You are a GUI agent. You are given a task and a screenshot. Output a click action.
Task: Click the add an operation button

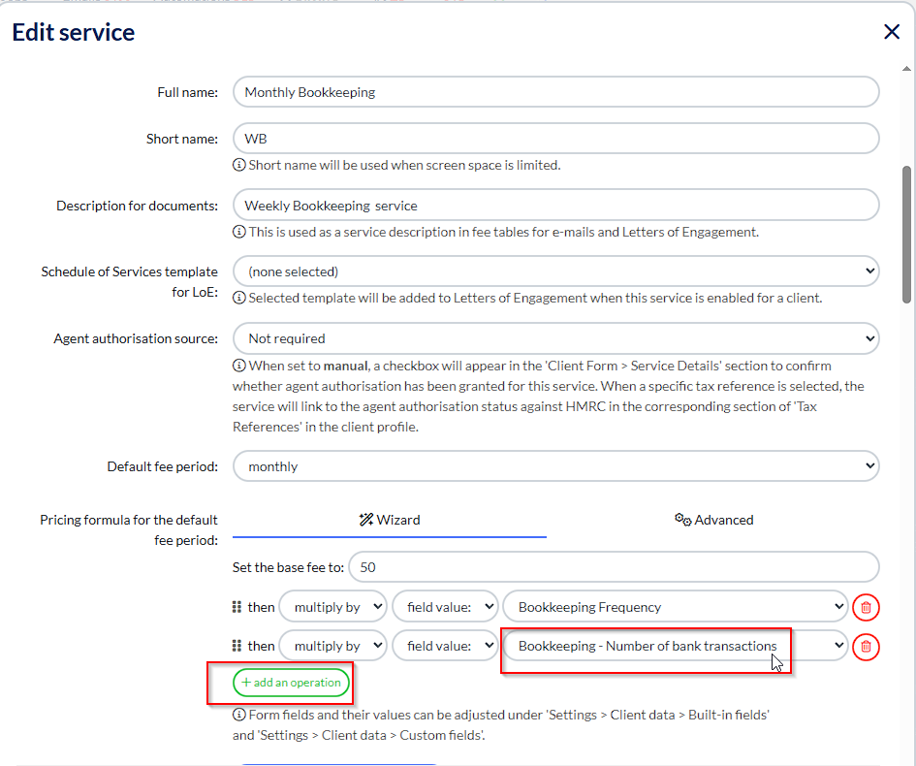point(291,683)
